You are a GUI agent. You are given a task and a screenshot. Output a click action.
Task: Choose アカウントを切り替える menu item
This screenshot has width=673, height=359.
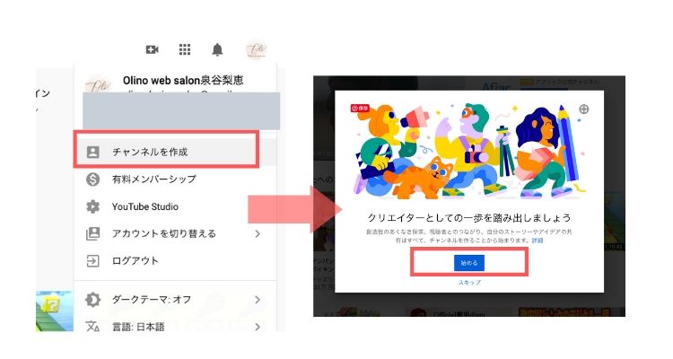pyautogui.click(x=175, y=233)
